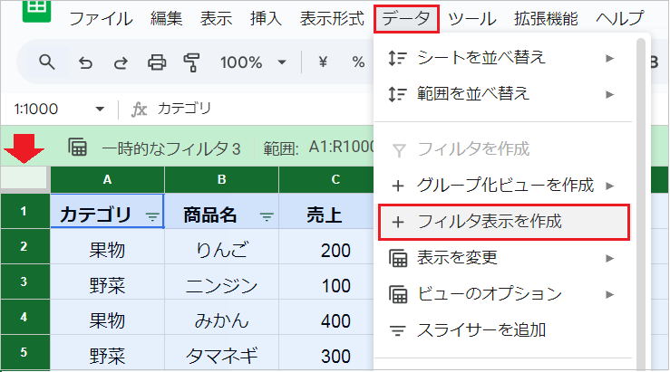Image resolution: width=670 pixels, height=372 pixels.
Task: Open the 表示 menu
Action: click(216, 19)
